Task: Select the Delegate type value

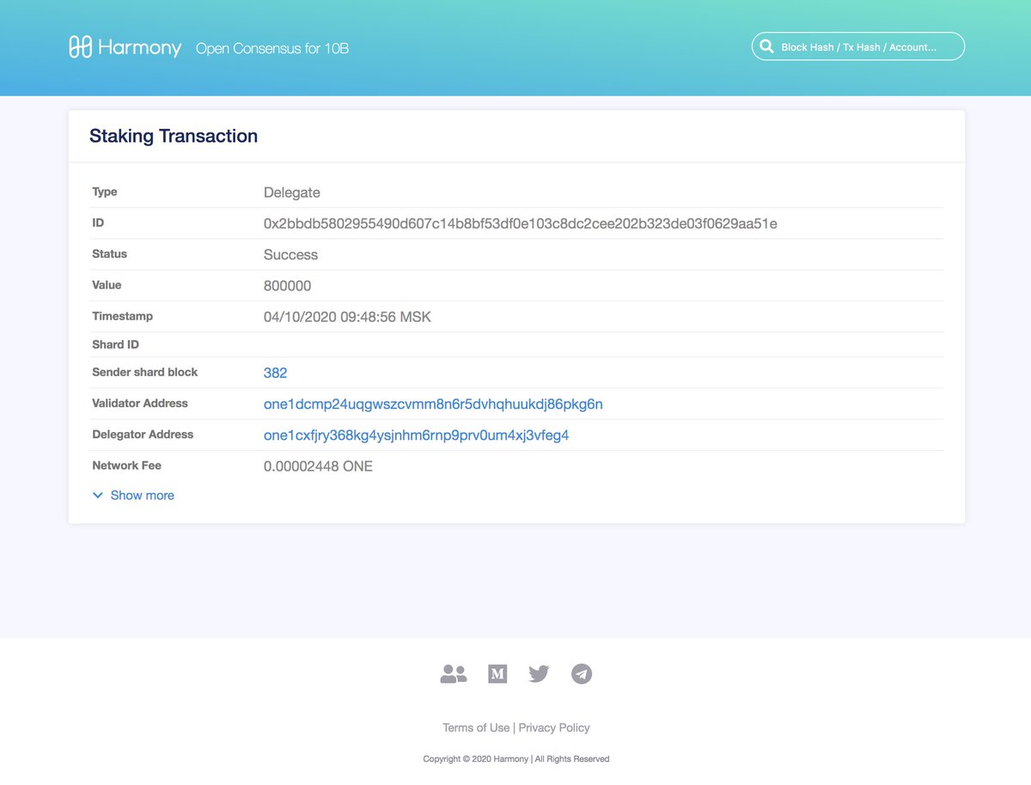Action: tap(292, 193)
